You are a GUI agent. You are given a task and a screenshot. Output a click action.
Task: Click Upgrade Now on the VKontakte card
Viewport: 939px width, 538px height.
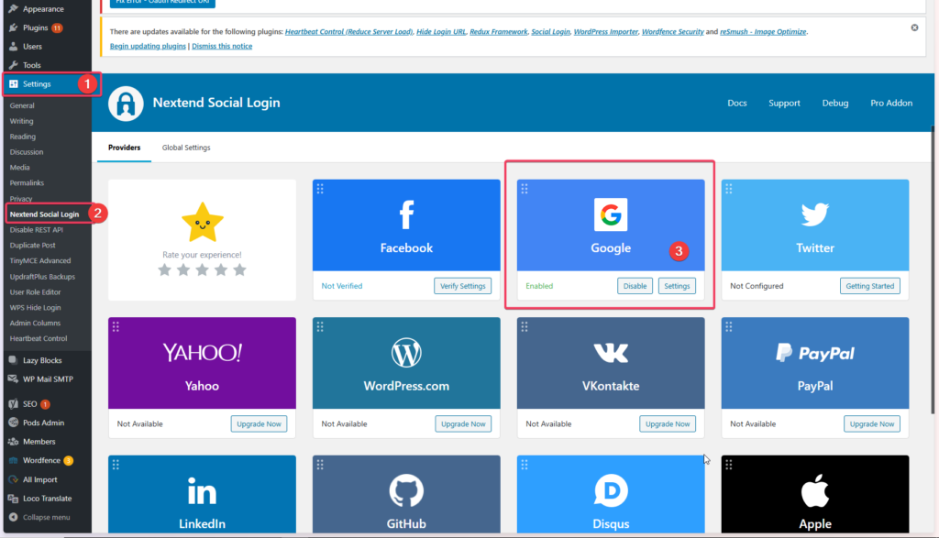668,423
